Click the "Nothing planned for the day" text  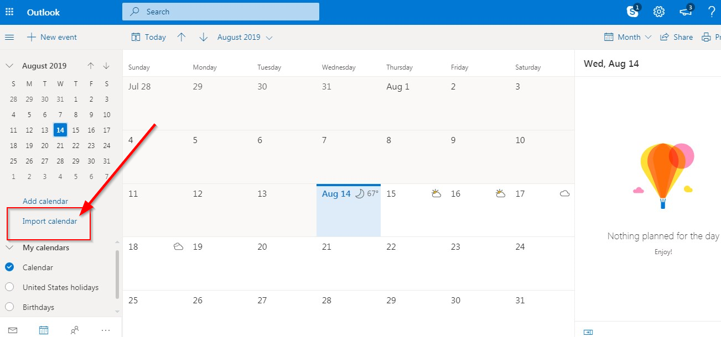(x=663, y=236)
